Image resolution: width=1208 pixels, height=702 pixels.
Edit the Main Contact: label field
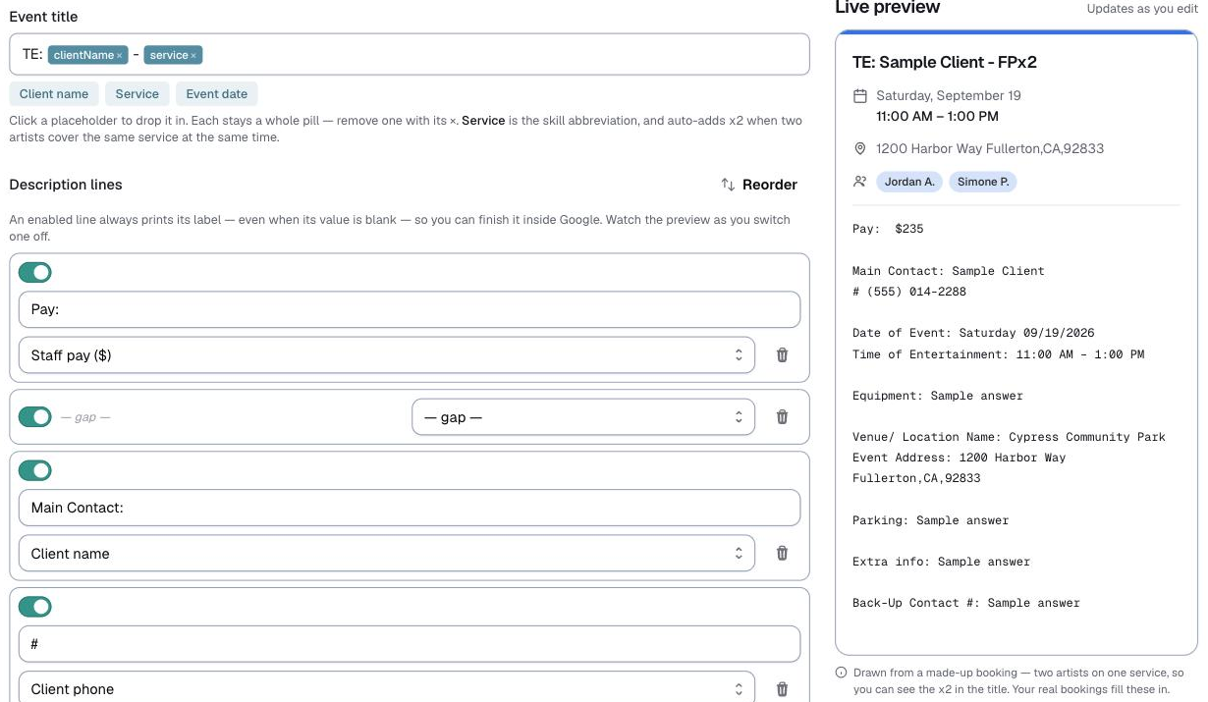pos(410,508)
